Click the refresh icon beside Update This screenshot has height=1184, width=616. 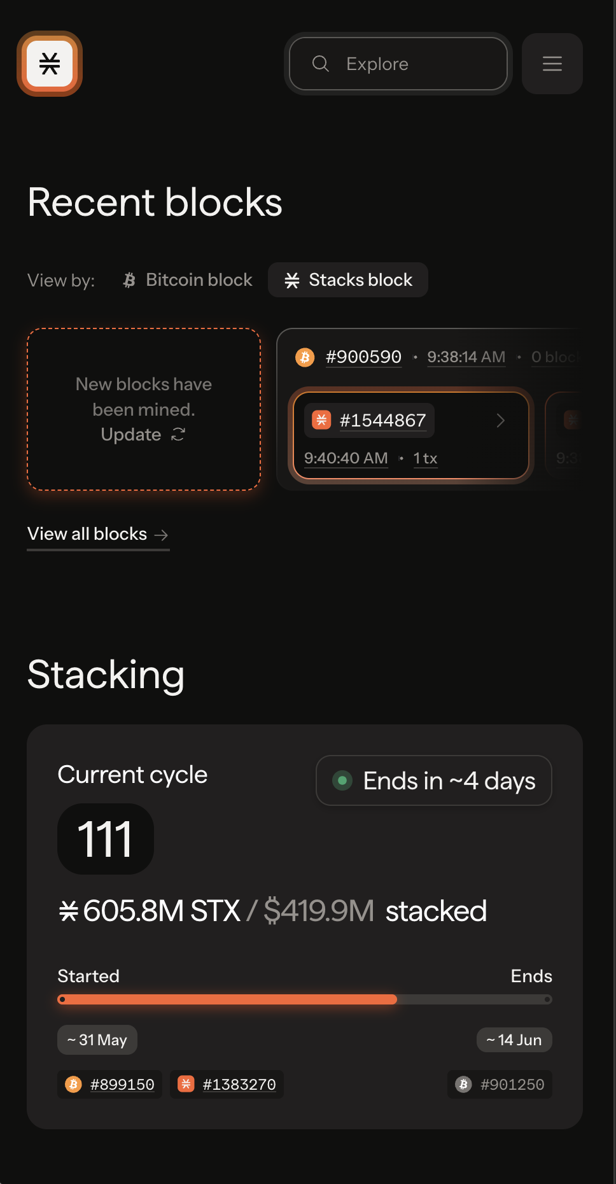[178, 434]
